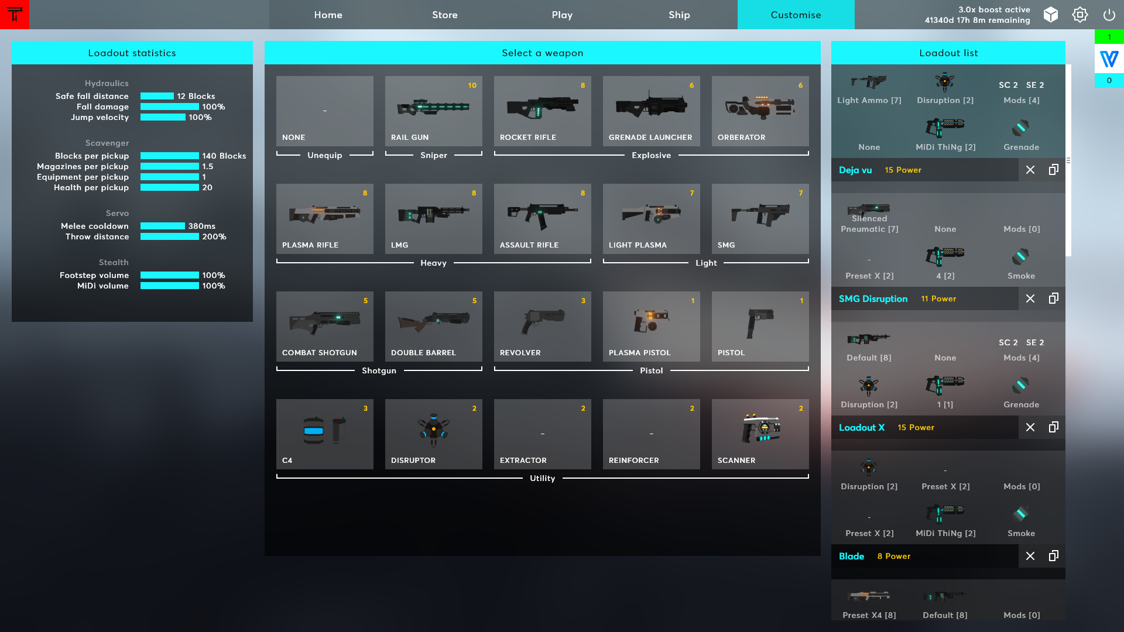Copy the Loadout X loadout
The height and width of the screenshot is (632, 1124).
point(1053,427)
